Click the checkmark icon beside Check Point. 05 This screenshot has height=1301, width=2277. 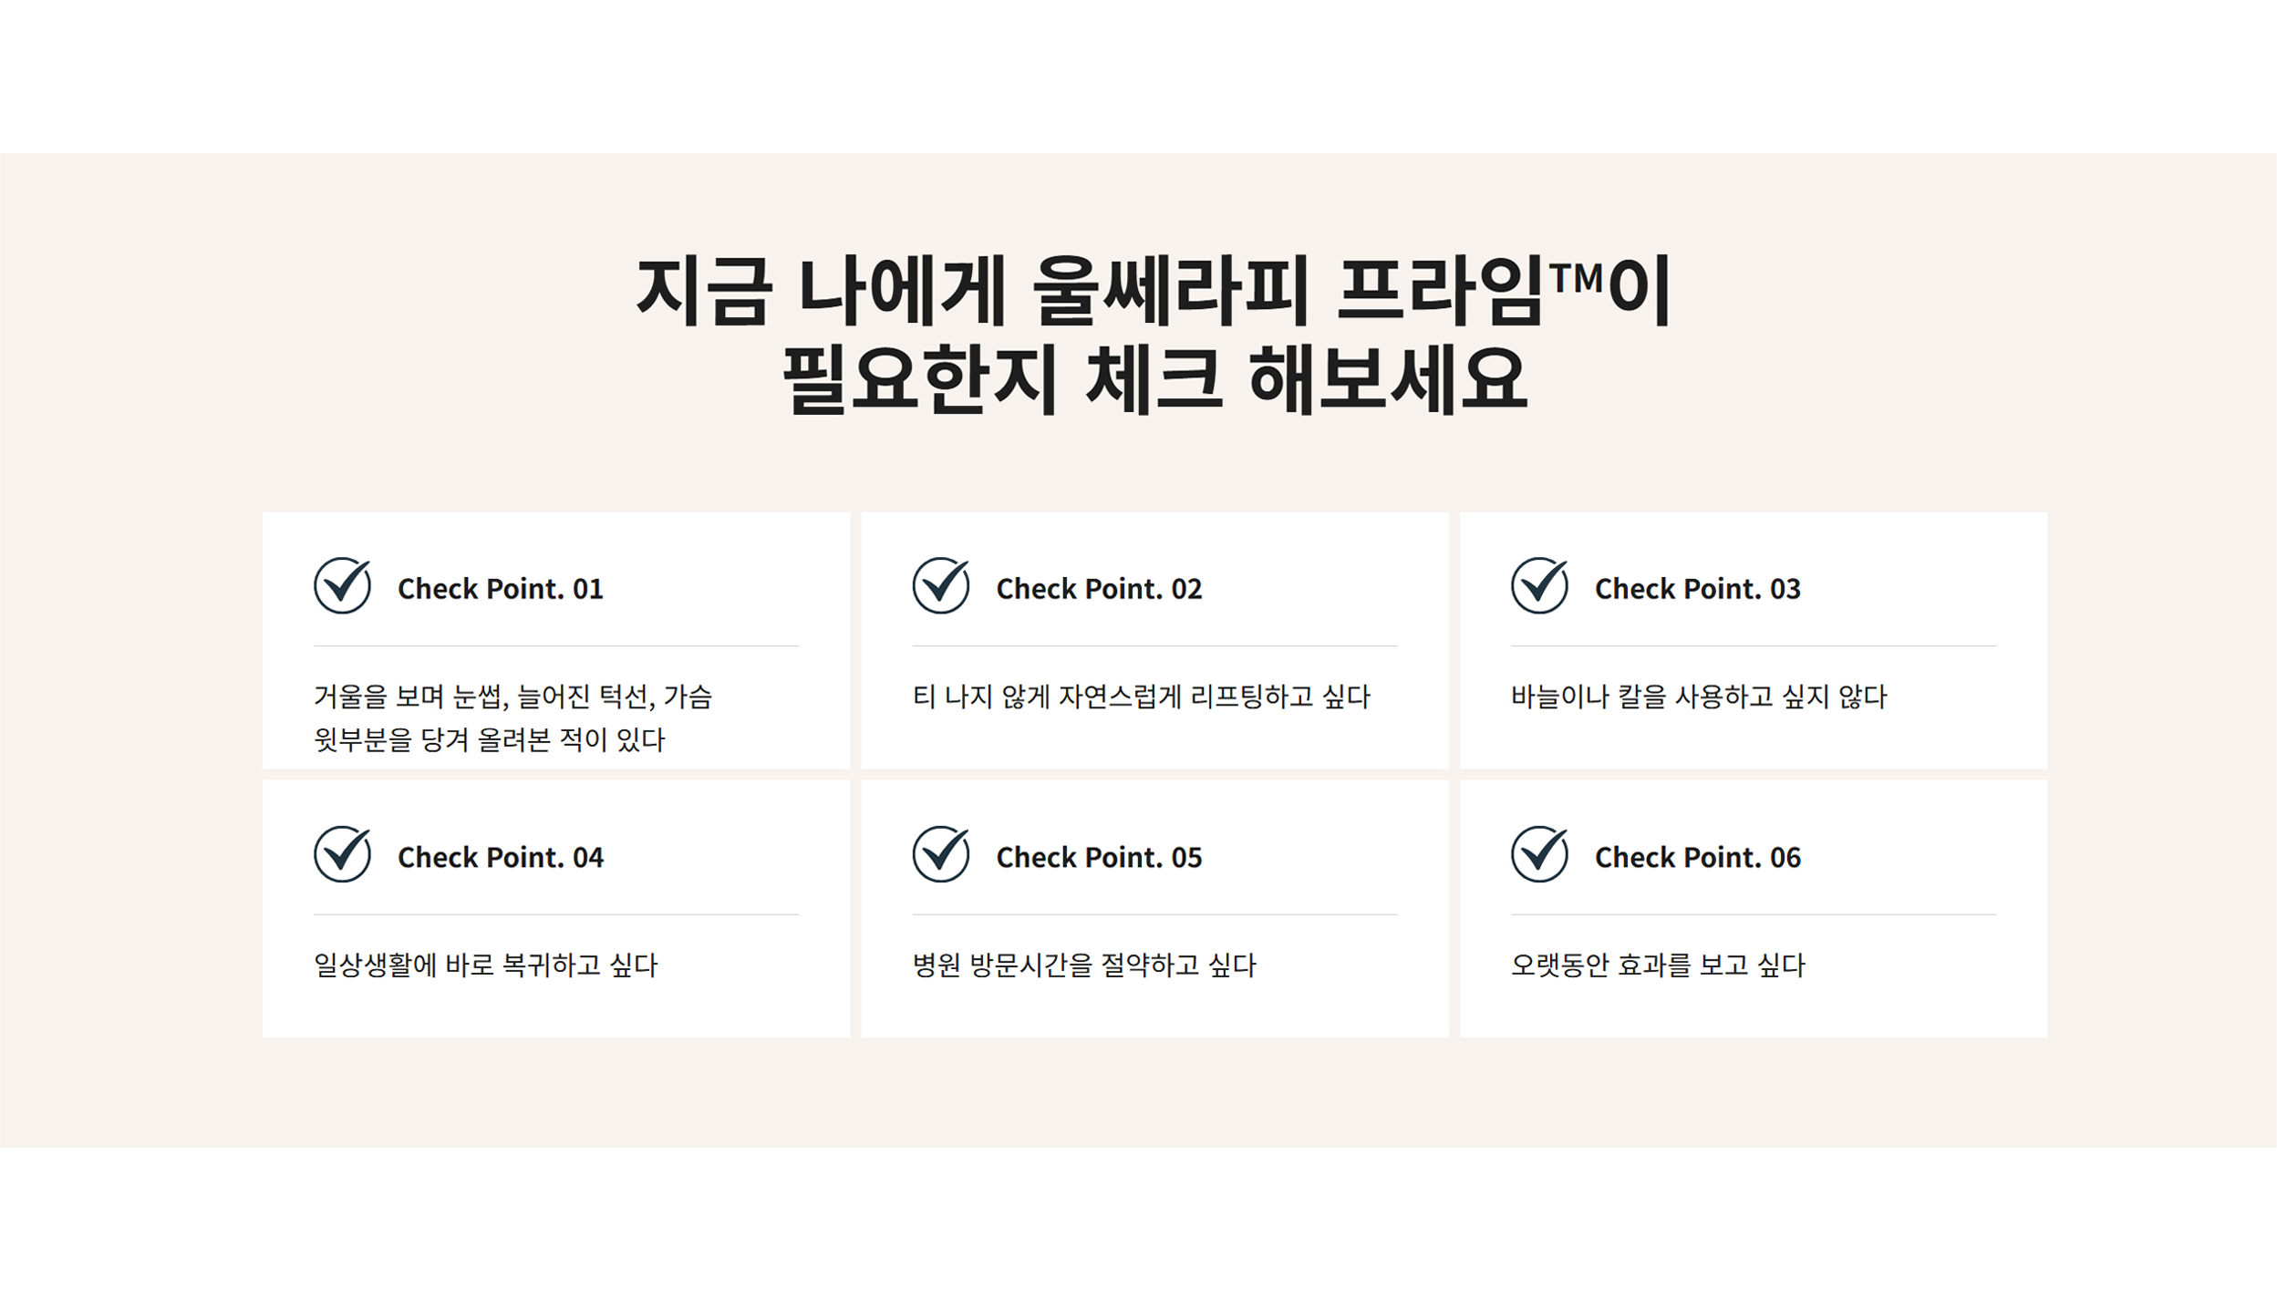940,854
